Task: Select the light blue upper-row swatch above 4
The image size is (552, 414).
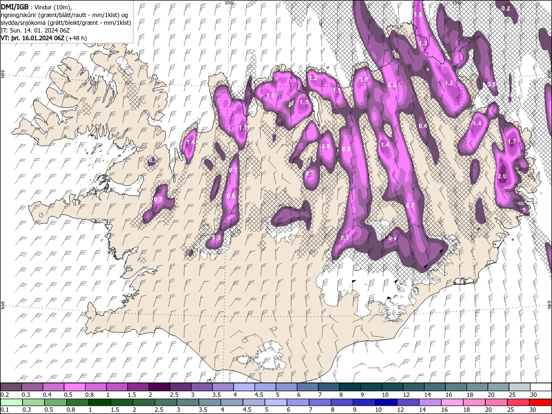Action: [x=245, y=387]
